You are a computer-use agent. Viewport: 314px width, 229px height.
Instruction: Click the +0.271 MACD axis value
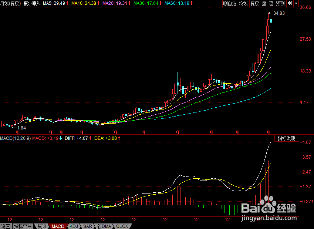click(x=306, y=202)
